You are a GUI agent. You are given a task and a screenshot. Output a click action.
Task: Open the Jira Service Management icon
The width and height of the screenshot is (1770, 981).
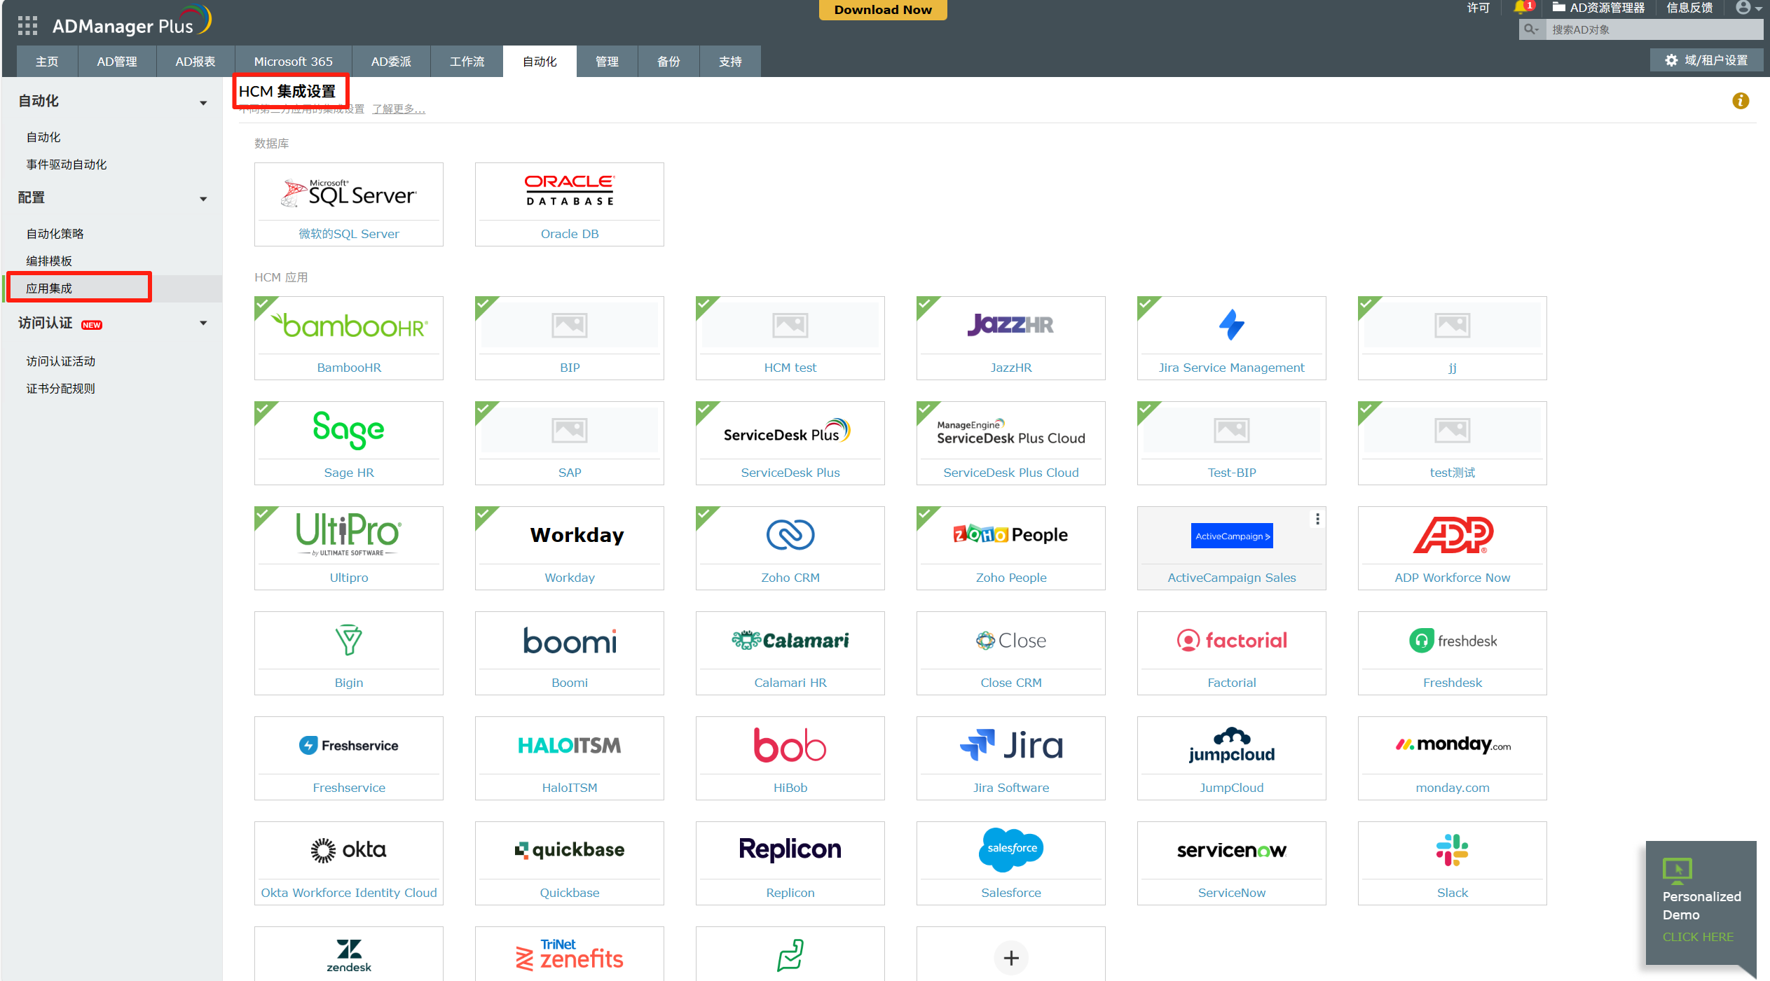click(x=1231, y=325)
